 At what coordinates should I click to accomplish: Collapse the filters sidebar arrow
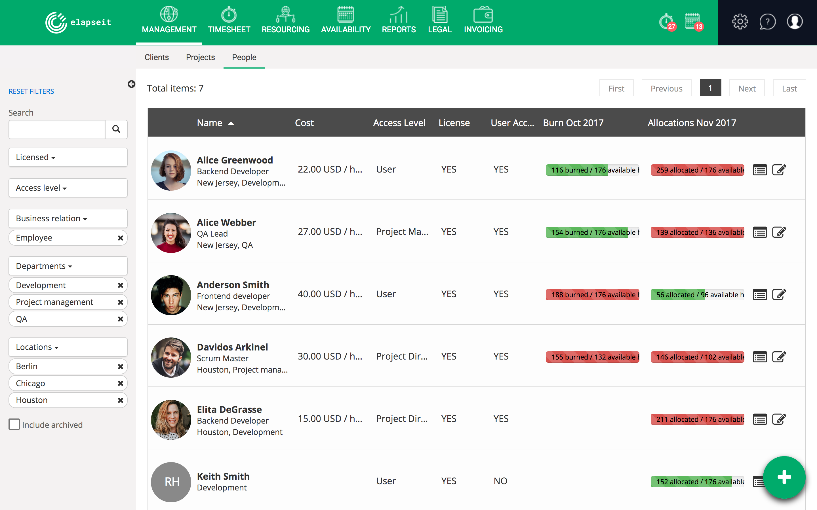point(131,84)
